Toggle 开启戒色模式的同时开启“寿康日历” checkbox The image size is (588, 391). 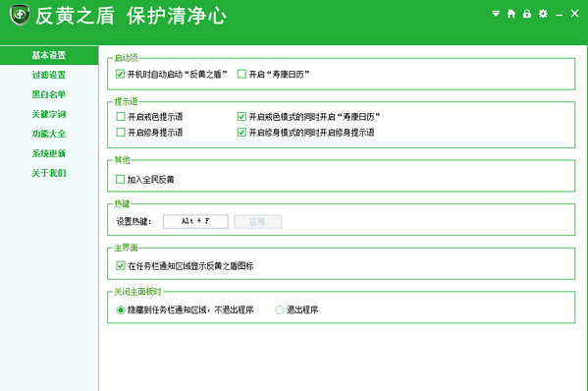pyautogui.click(x=241, y=116)
